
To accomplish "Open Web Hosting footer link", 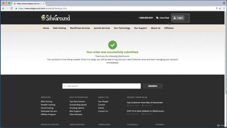I will pyautogui.click(x=46, y=101).
